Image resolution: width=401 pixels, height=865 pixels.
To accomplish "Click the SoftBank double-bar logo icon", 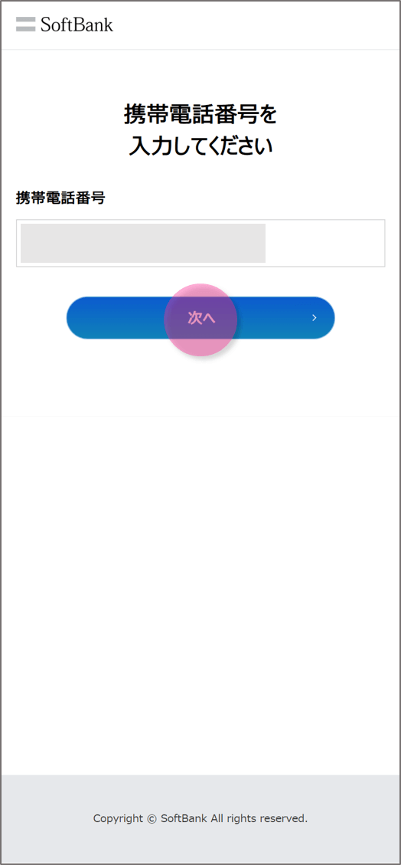I will pos(25,25).
